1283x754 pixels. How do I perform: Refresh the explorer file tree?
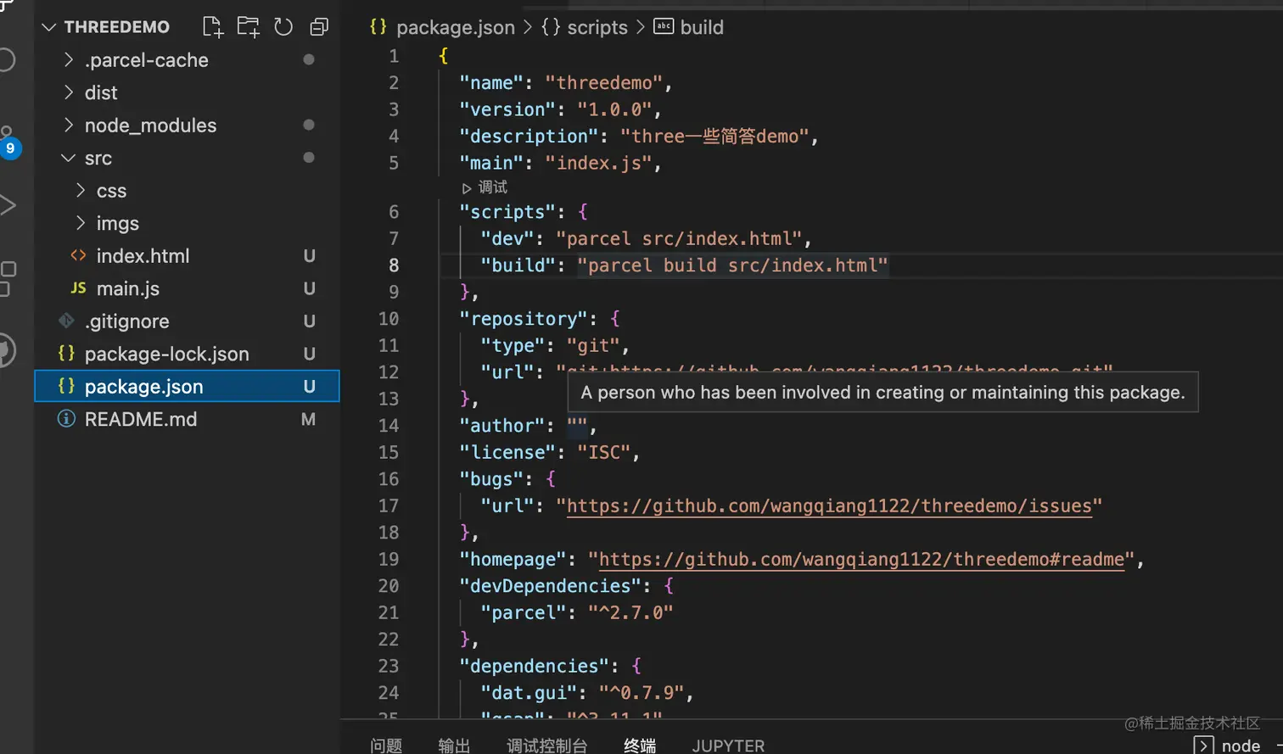[283, 27]
